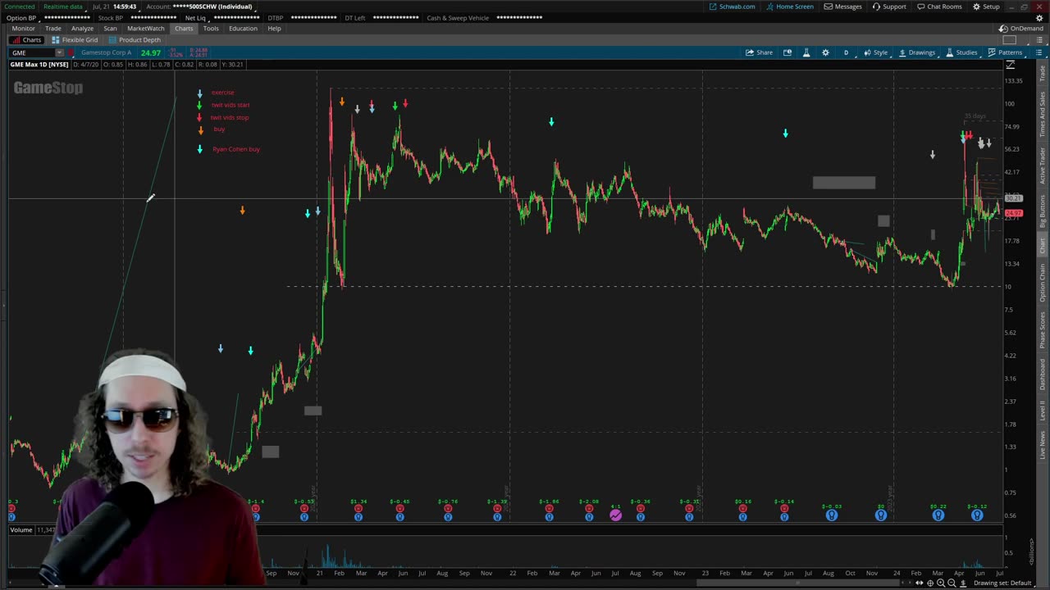
Task: Open Messages
Action: point(843,7)
